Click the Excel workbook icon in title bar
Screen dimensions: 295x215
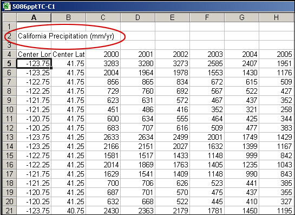pyautogui.click(x=6, y=6)
